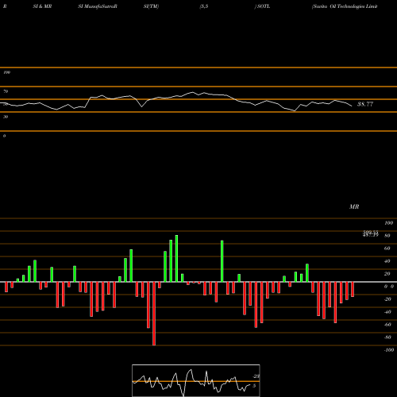Click the RSI panel '30' level label

point(6,117)
